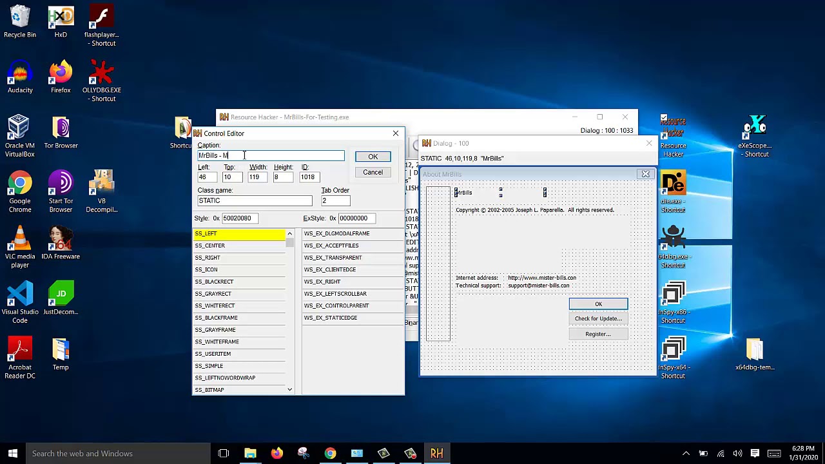Open dnSpy-x64 shortcut icon

point(673,358)
